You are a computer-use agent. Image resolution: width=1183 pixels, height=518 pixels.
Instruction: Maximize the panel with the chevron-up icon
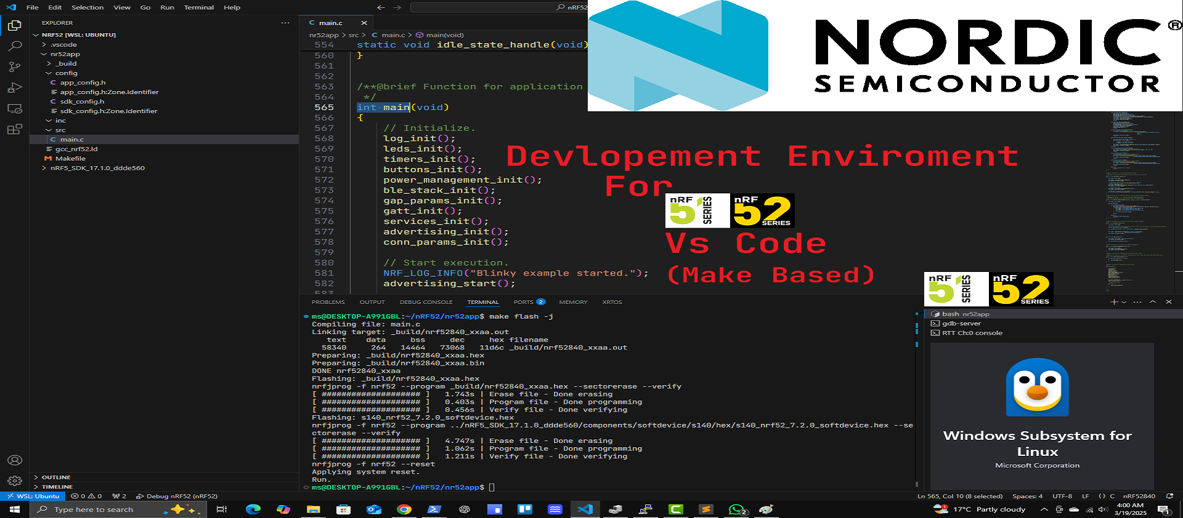[x=1153, y=302]
